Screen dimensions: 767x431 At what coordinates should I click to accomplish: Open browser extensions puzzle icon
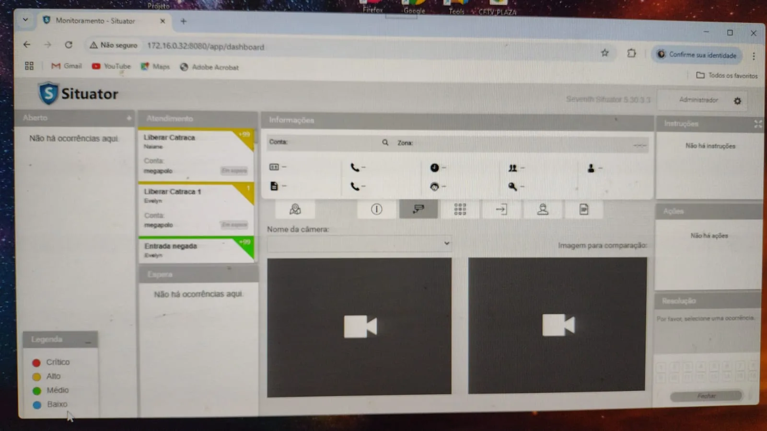632,53
